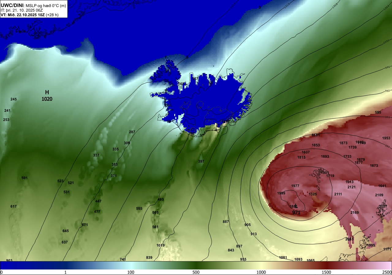Click the 531 height label

pyautogui.click(x=66, y=192)
